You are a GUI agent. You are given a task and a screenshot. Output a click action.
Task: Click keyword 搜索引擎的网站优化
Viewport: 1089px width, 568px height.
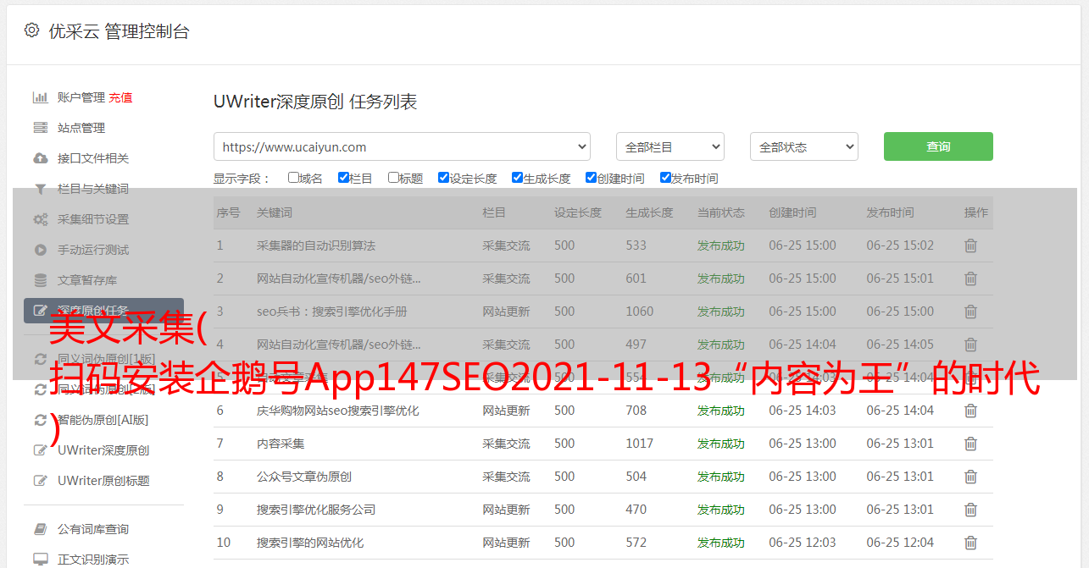coord(310,543)
